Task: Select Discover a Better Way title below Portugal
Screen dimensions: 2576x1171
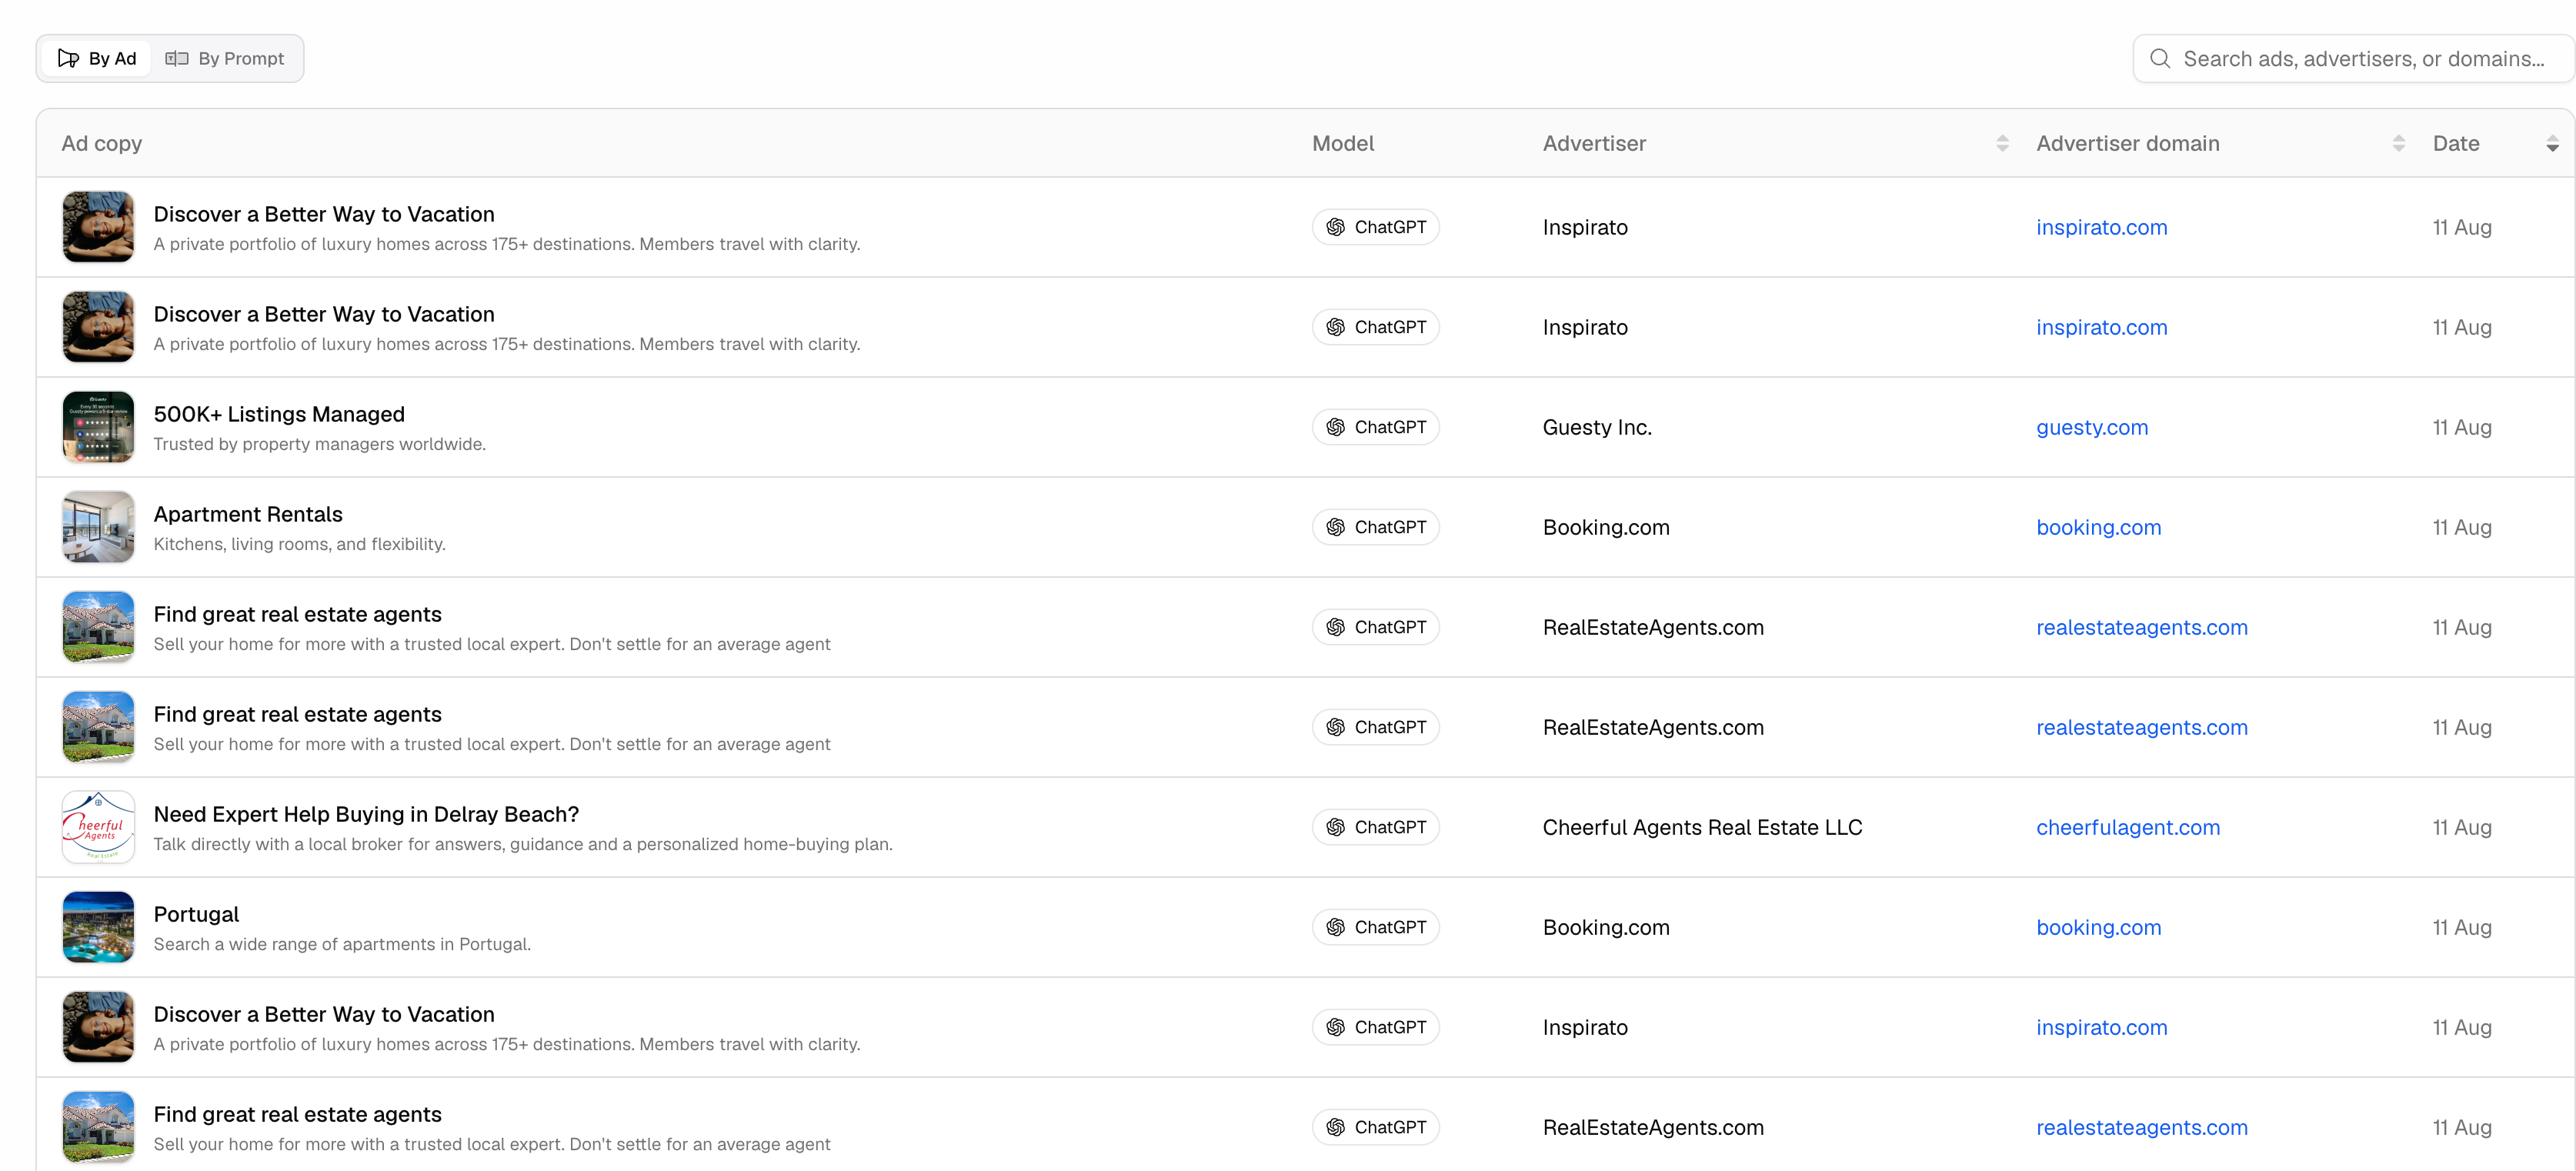Action: click(x=324, y=1014)
